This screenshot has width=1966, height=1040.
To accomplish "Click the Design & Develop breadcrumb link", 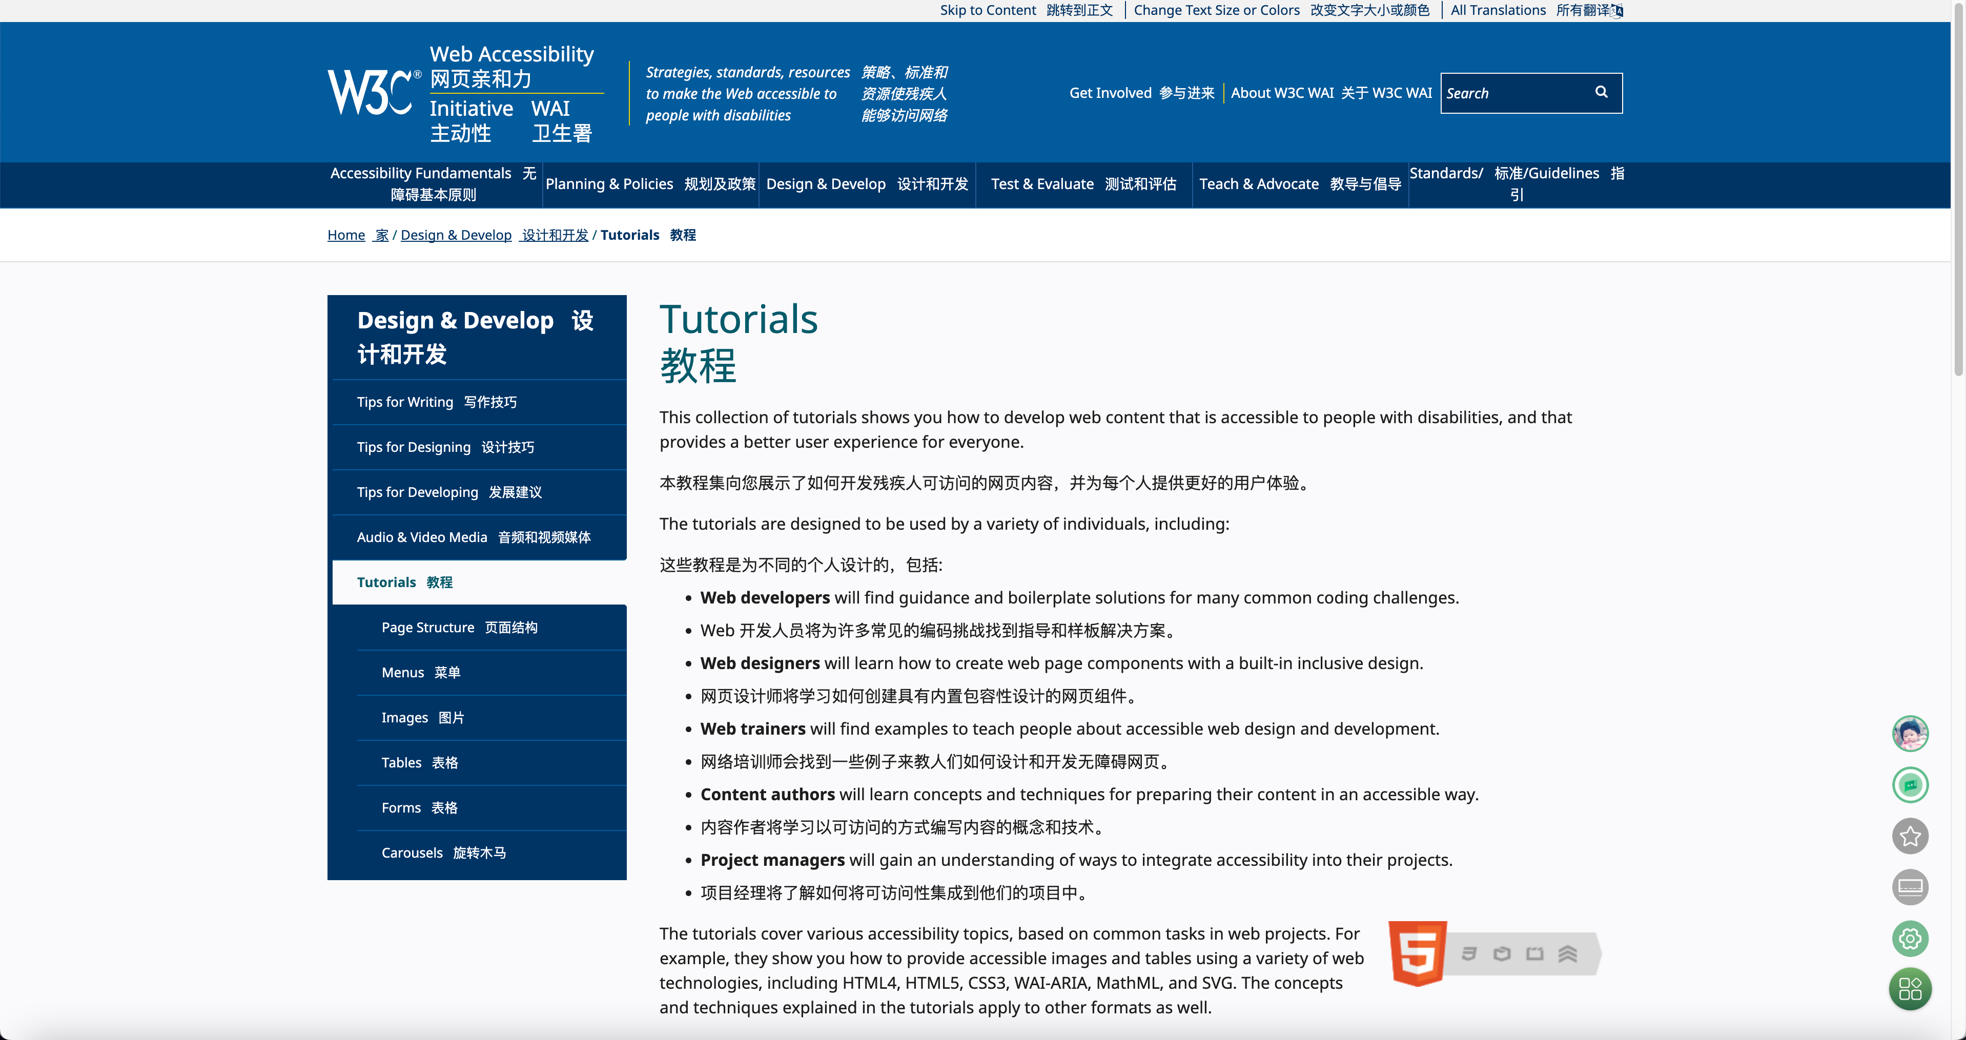I will 494,235.
